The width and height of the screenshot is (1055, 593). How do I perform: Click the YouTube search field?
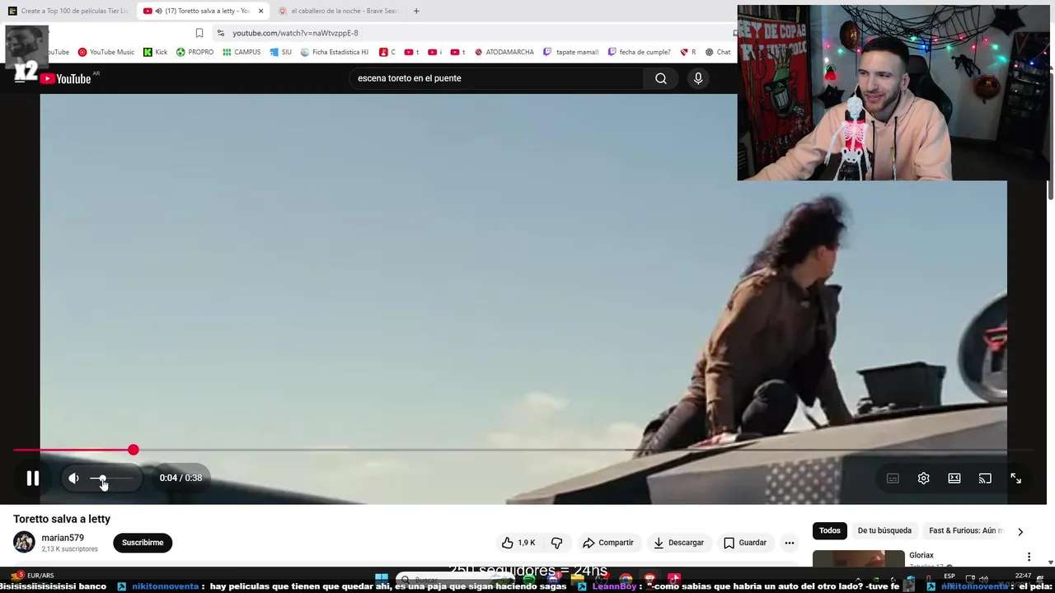[x=495, y=78]
